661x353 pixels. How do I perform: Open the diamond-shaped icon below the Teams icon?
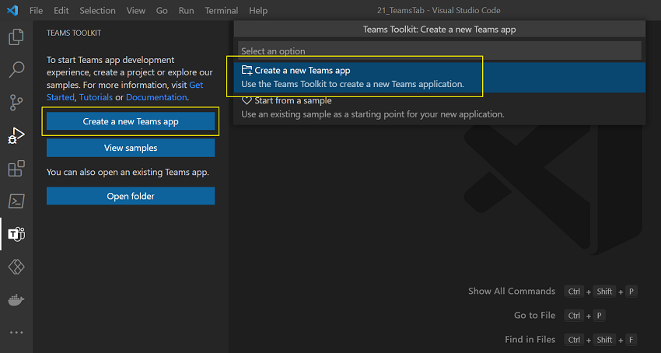click(x=16, y=267)
